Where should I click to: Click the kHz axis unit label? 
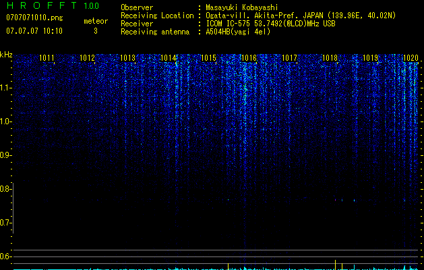click(6, 55)
